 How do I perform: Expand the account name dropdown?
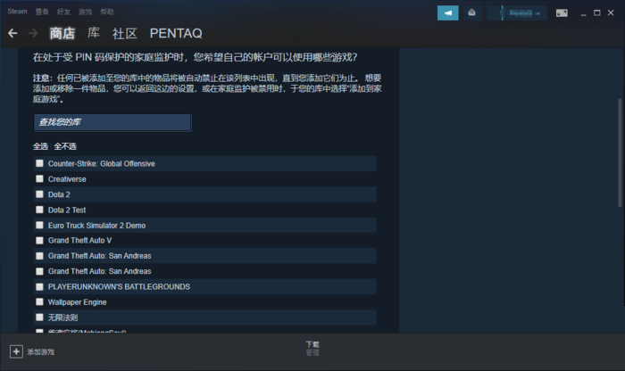click(517, 12)
